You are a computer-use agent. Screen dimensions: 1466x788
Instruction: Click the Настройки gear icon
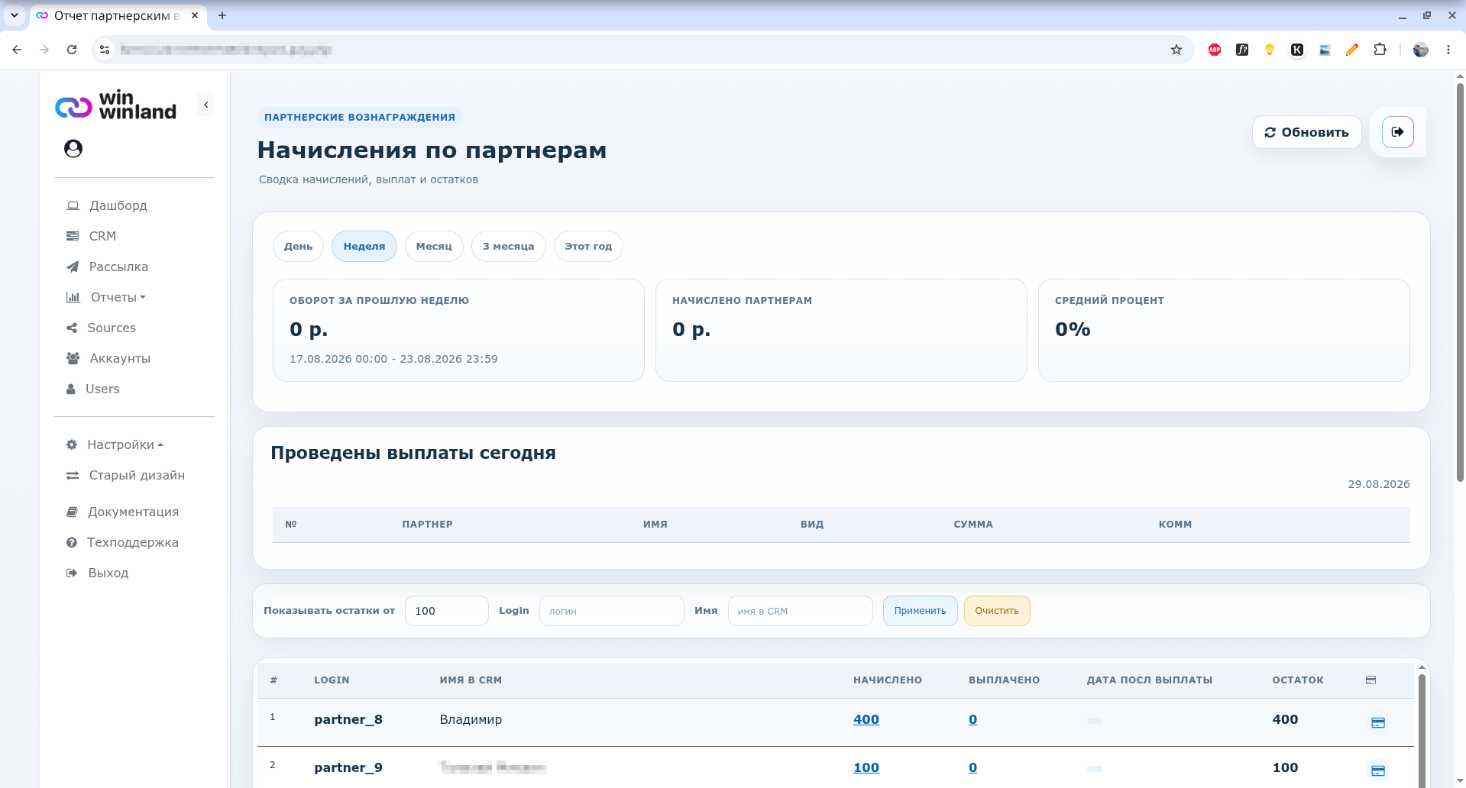tap(72, 444)
